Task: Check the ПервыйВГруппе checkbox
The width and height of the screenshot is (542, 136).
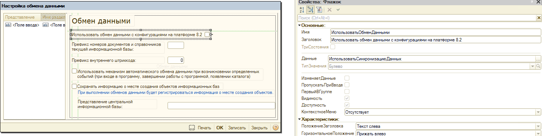Action: click(347, 92)
